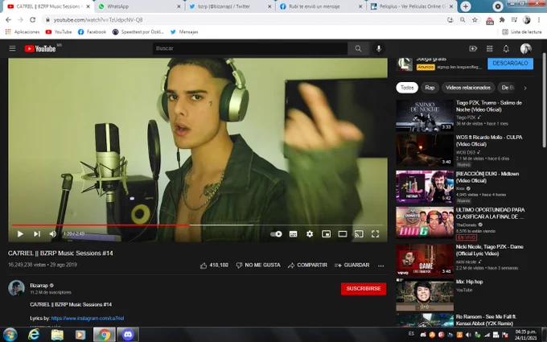Click the DESCARGALO ad button
Viewport: 547px width, 342px height.
[510, 63]
